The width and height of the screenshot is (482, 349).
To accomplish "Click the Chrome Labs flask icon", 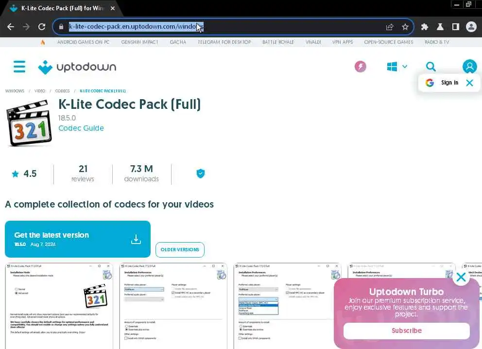I will click(440, 27).
